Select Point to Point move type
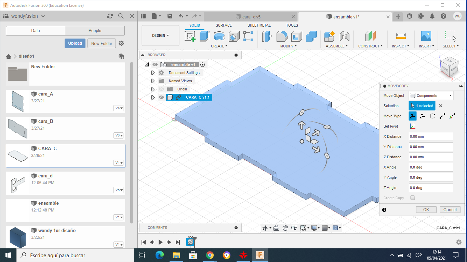 tap(442, 116)
